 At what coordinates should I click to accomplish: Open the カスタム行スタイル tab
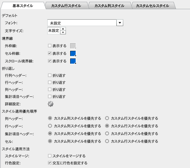coord(66,6)
